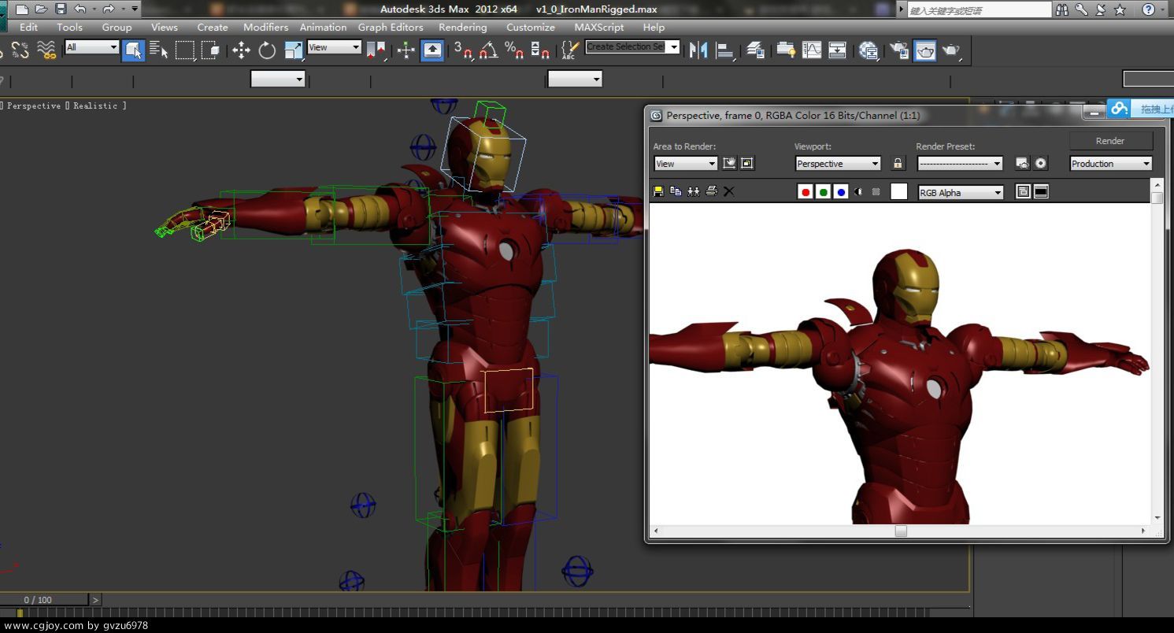Toggle Keyboard Shortcut Override button

tap(432, 50)
